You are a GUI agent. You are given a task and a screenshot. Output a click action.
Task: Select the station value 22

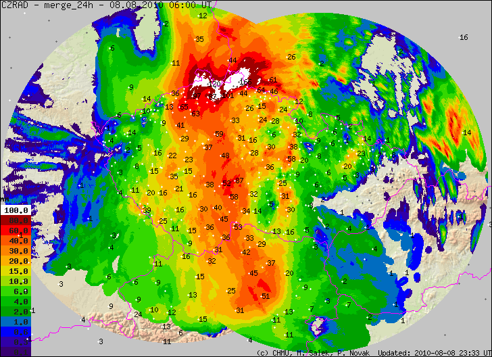pyautogui.click(x=172, y=156)
